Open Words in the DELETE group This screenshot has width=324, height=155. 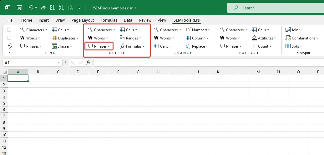tap(98, 38)
